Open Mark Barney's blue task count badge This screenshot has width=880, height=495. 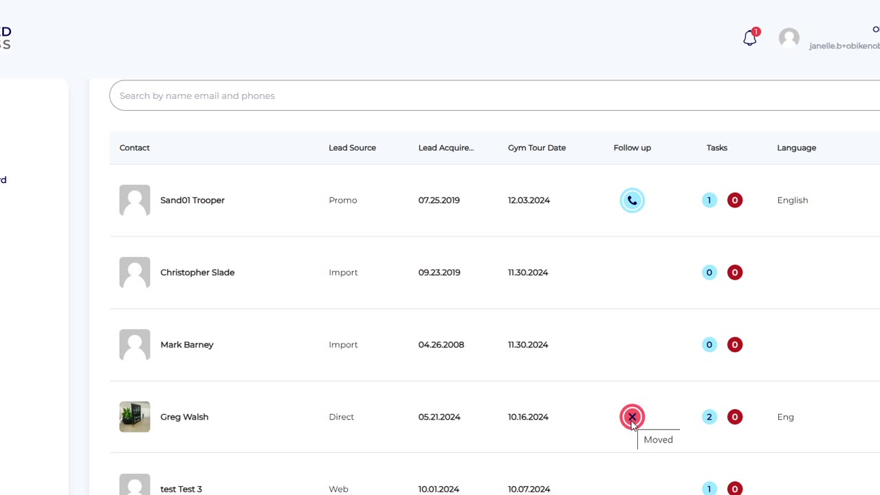click(709, 345)
